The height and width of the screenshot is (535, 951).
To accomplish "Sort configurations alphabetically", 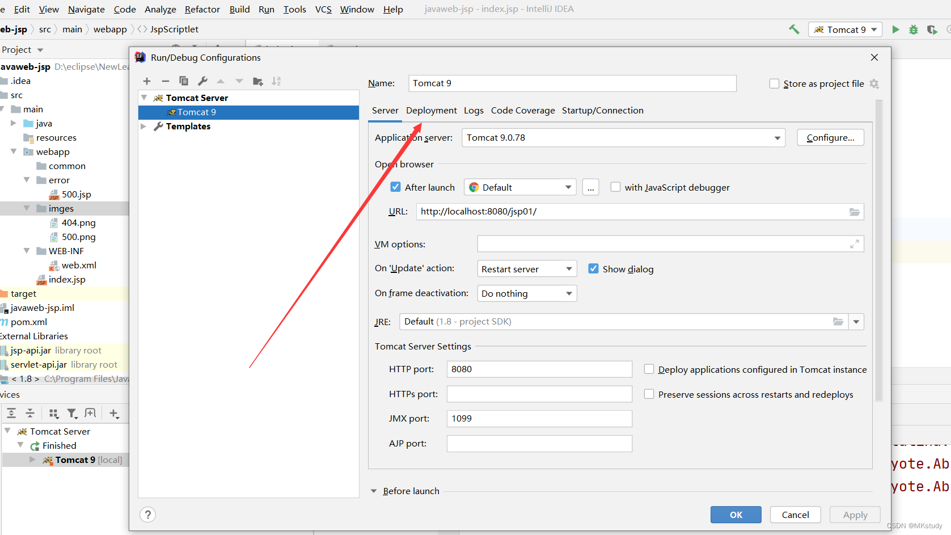I will pyautogui.click(x=276, y=81).
